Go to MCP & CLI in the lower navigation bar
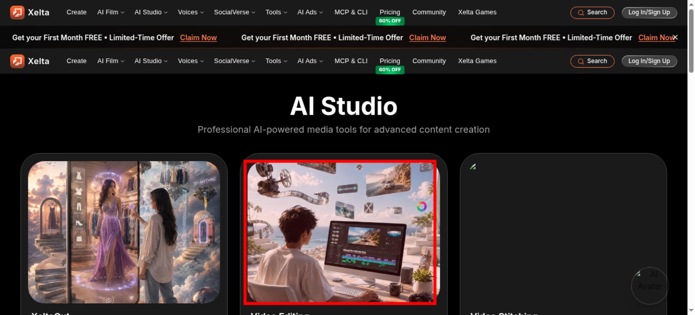This screenshot has height=315, width=695. click(x=351, y=61)
